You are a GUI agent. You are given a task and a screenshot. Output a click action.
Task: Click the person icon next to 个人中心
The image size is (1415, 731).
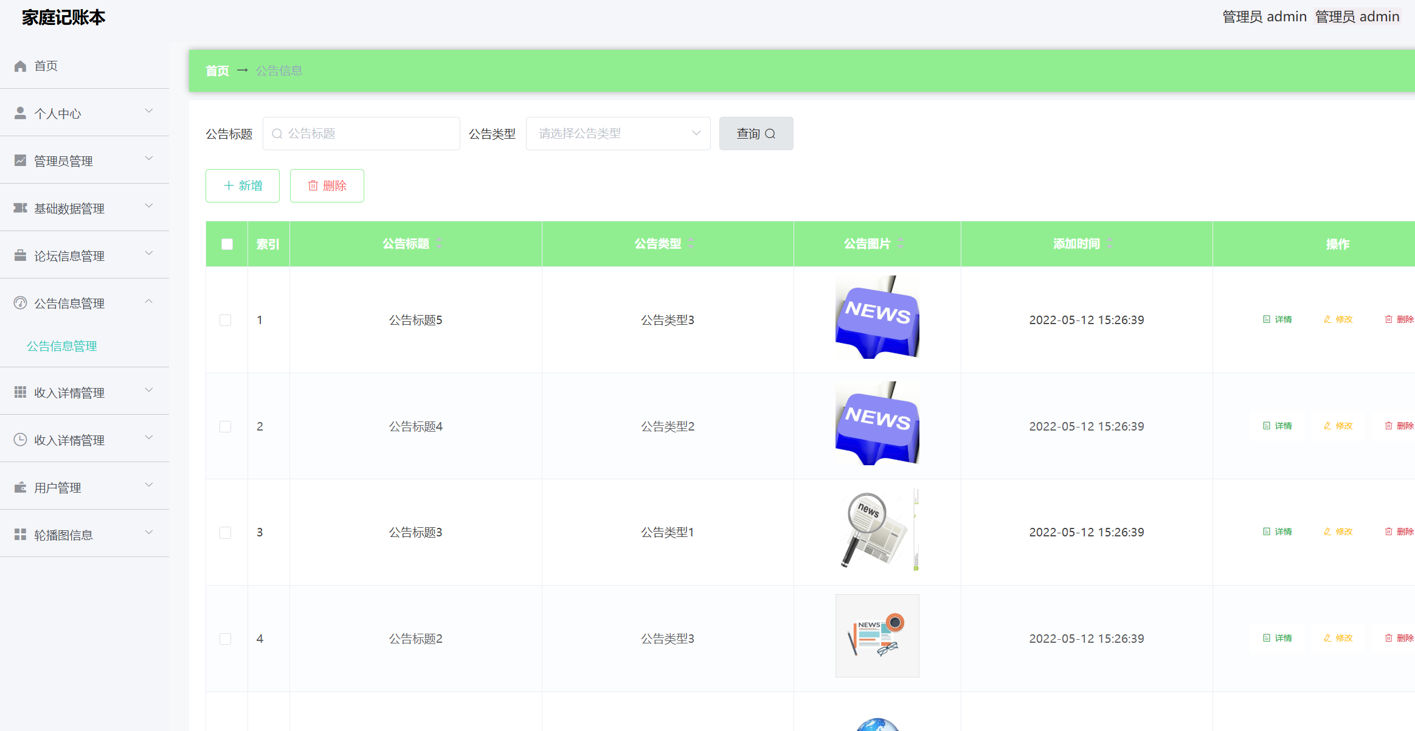19,111
